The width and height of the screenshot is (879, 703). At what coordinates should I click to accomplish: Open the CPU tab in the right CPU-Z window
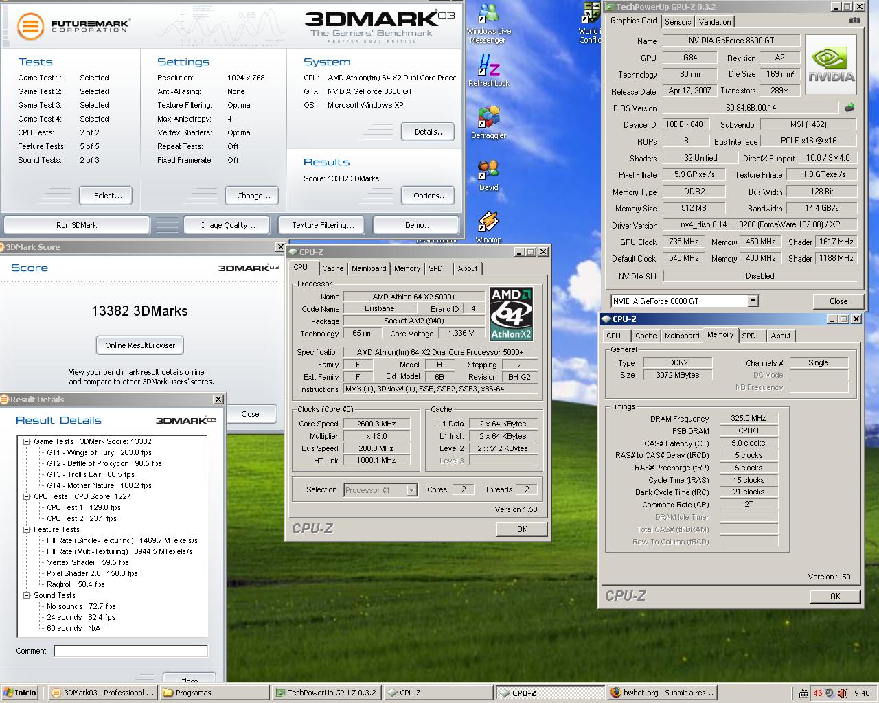coord(614,336)
